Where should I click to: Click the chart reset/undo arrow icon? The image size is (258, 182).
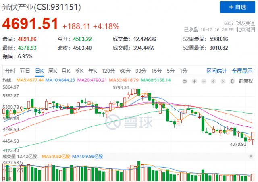tap(184, 81)
